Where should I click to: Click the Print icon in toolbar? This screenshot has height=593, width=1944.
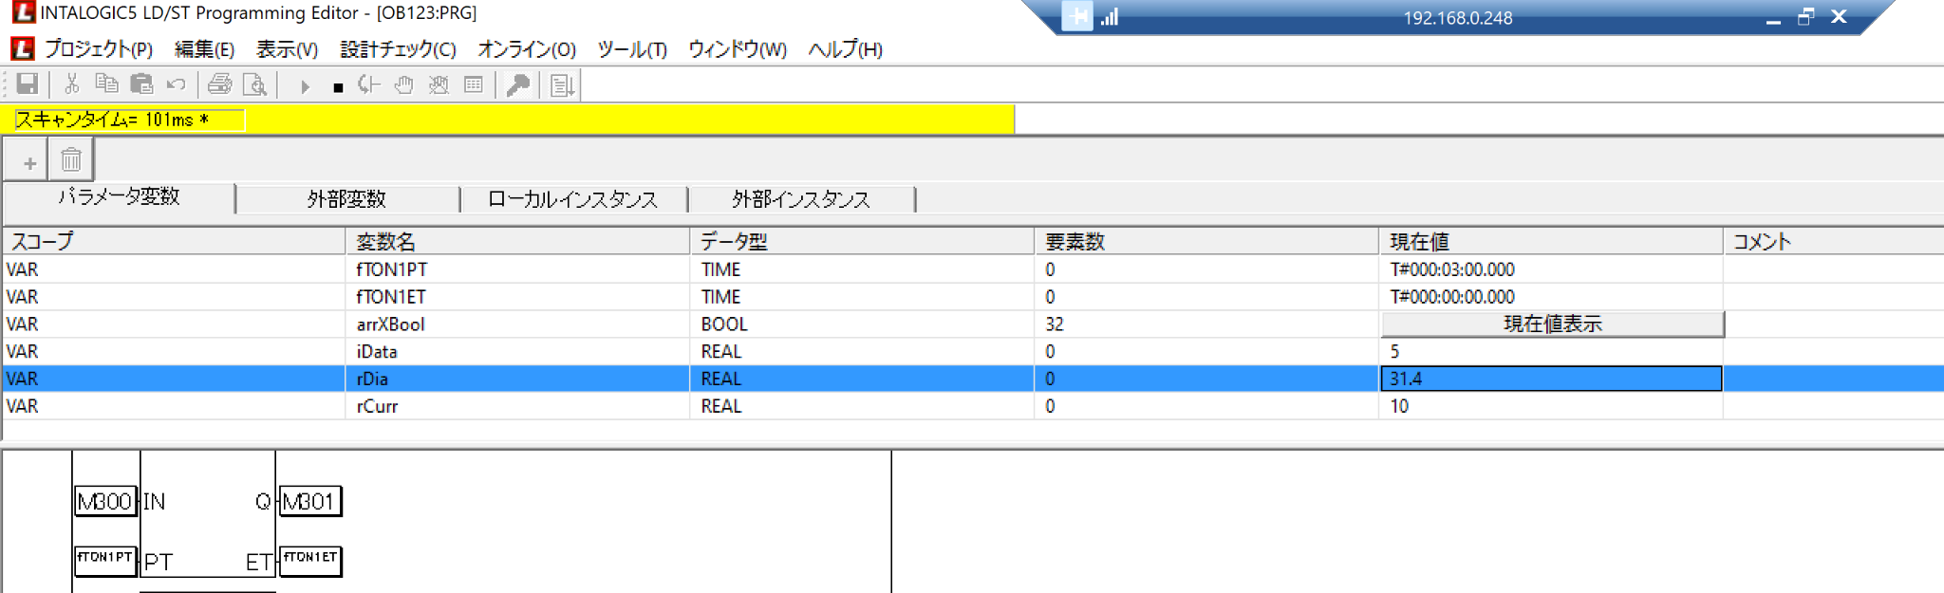[219, 84]
